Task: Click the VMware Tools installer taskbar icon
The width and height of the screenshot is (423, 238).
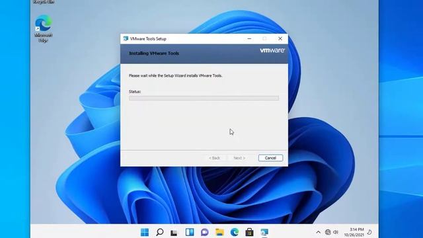Action: click(x=264, y=232)
